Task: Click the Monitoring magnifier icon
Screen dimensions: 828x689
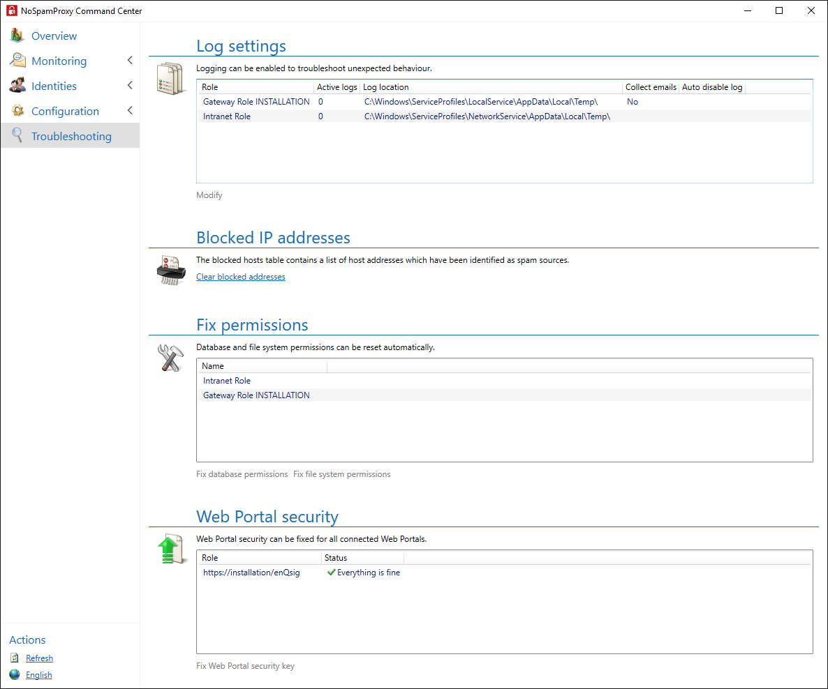Action: (17, 60)
